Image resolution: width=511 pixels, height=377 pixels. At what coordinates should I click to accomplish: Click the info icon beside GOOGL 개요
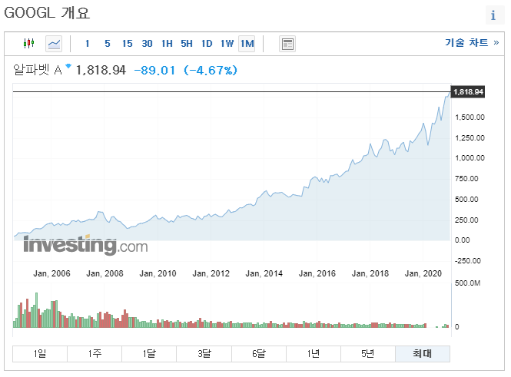[493, 15]
